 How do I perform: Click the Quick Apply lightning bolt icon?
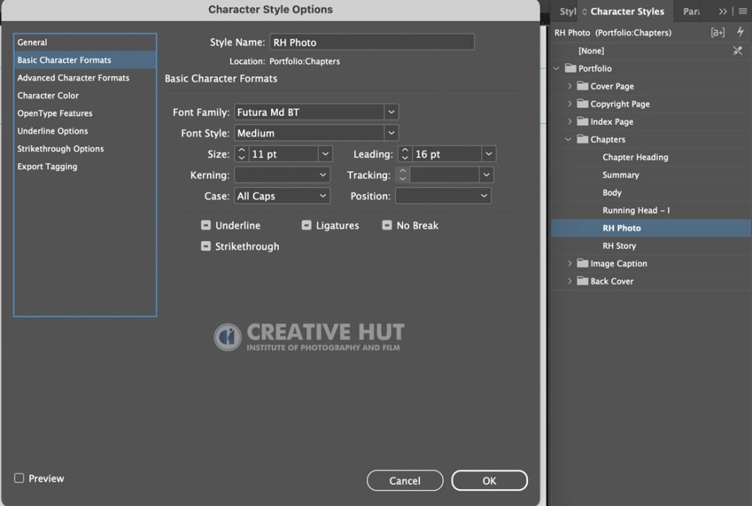[x=740, y=32]
